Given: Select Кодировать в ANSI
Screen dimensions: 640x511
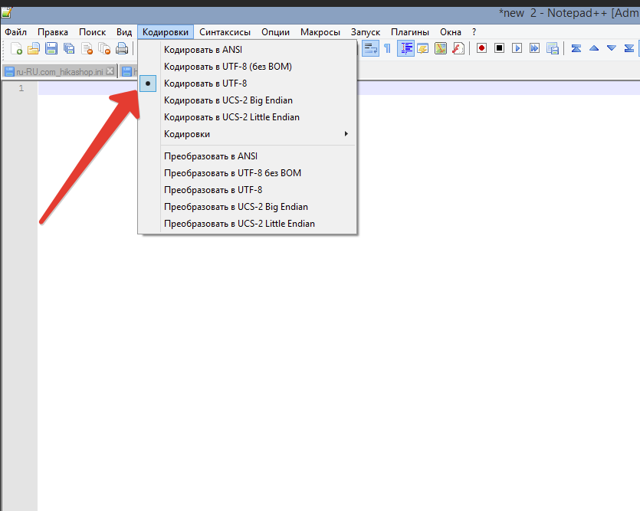Looking at the screenshot, I should tap(248, 50).
